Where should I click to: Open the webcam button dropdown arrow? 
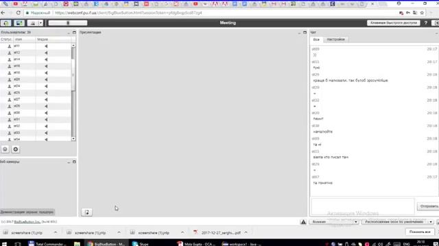[41, 23]
